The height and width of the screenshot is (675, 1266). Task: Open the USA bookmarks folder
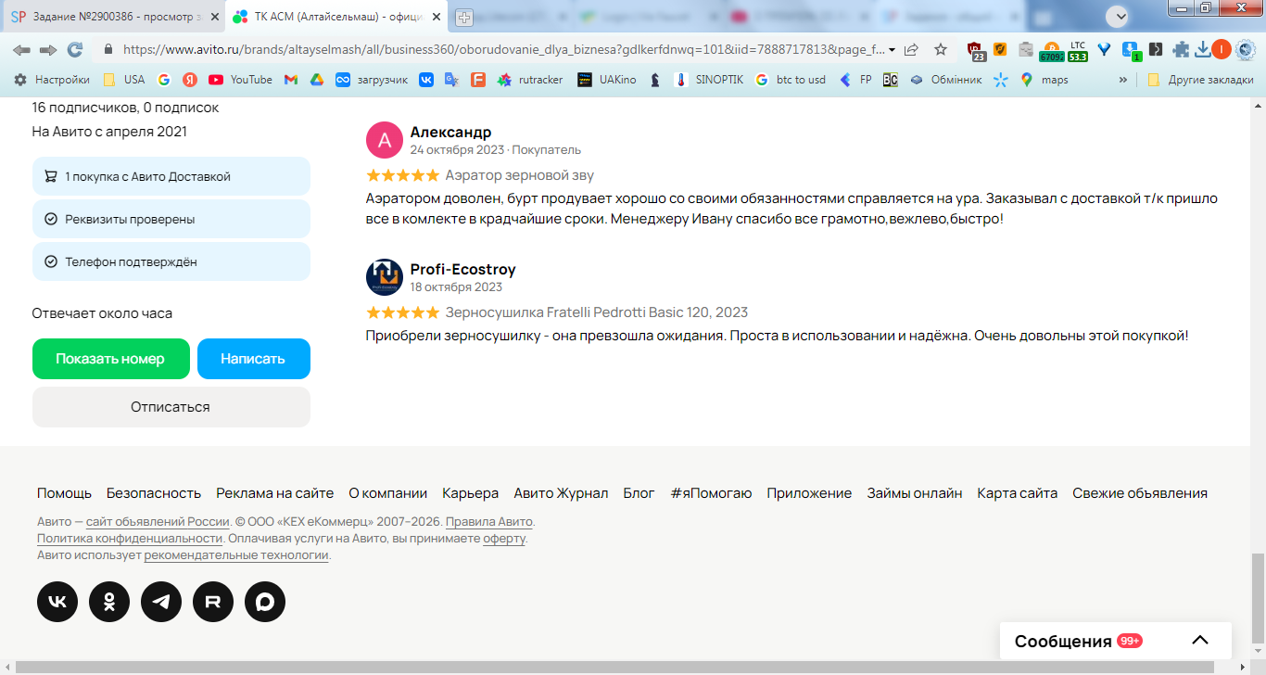123,80
